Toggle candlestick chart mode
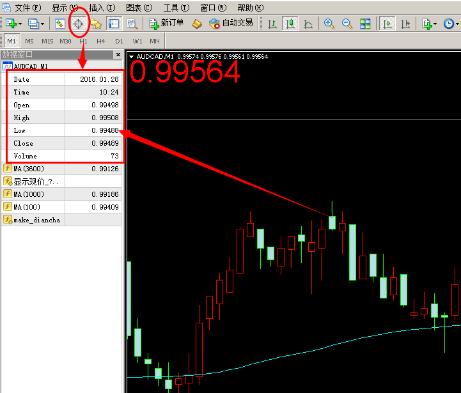 point(290,24)
